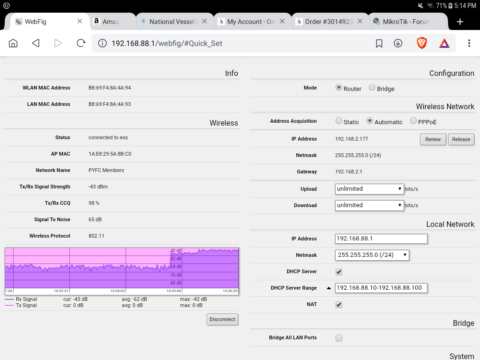Reload the WebFig page
Image resolution: width=480 pixels, height=360 pixels.
pos(81,43)
